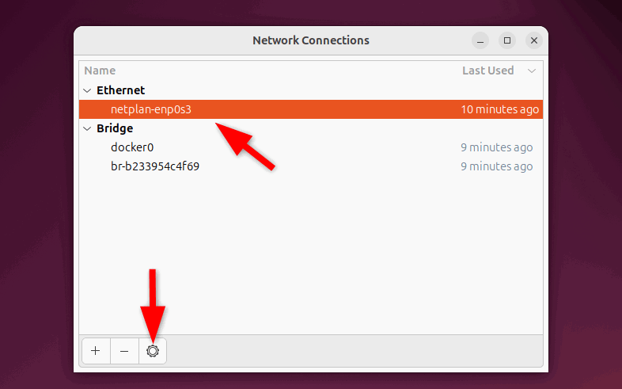Click br-b233954c4f69's last used timestamp
The height and width of the screenshot is (389, 622).
496,166
